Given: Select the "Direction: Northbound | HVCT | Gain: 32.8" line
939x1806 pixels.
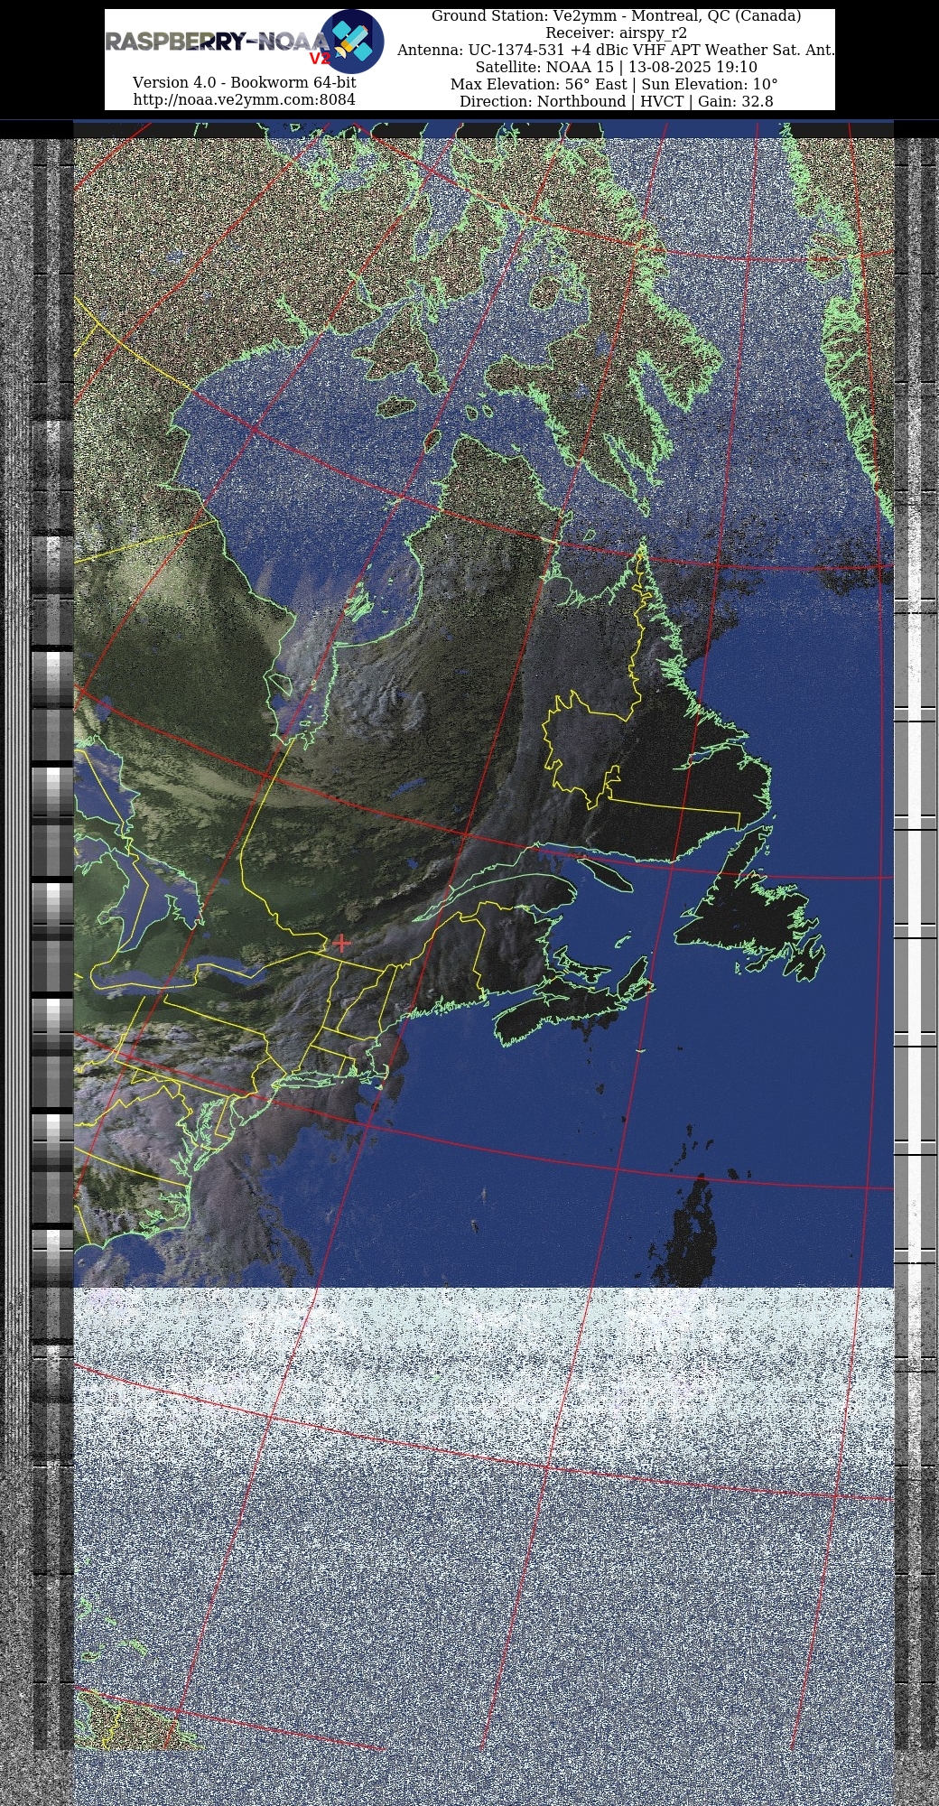Looking at the screenshot, I should click(617, 102).
